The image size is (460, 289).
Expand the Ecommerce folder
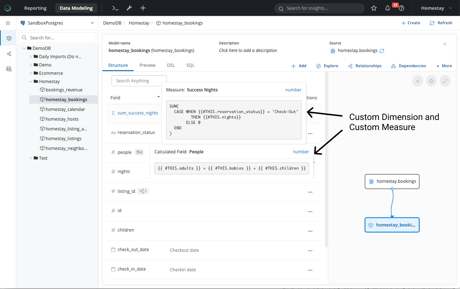(x=31, y=73)
